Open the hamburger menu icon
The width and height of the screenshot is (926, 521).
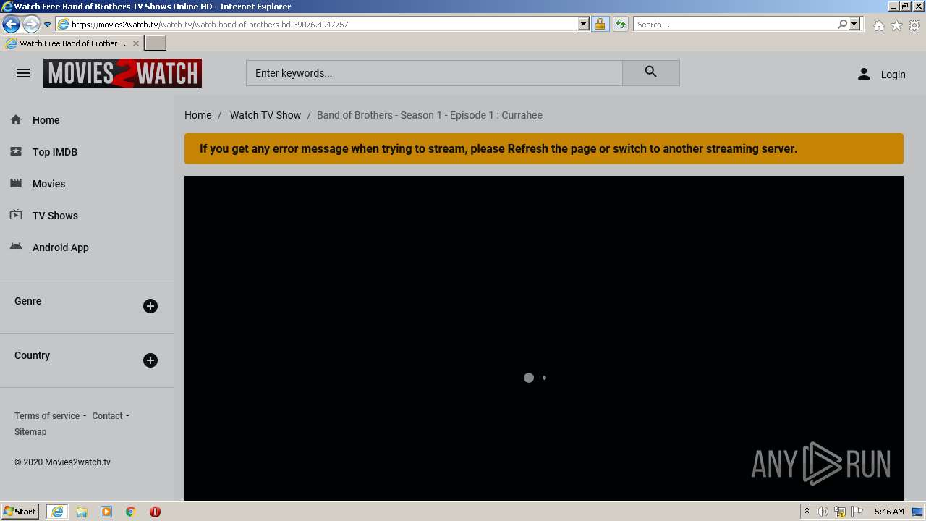(x=23, y=73)
